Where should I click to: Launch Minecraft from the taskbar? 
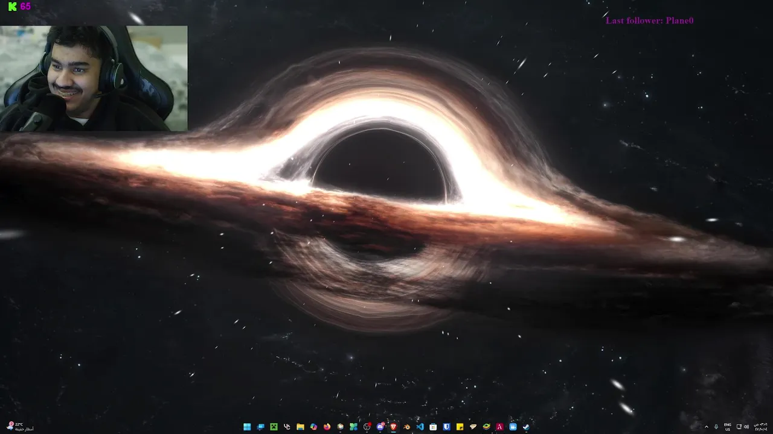[x=274, y=427]
